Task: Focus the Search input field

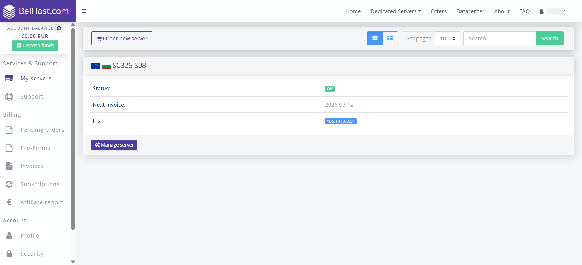Action: pyautogui.click(x=500, y=38)
